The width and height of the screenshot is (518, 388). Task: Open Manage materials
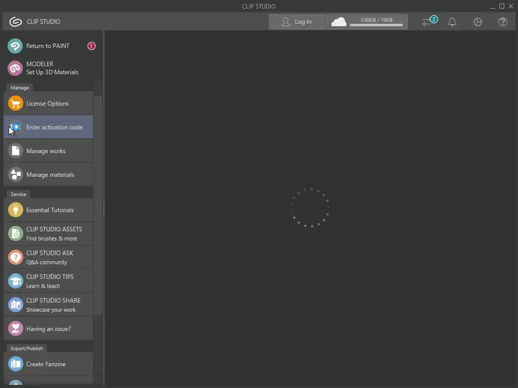click(x=48, y=174)
